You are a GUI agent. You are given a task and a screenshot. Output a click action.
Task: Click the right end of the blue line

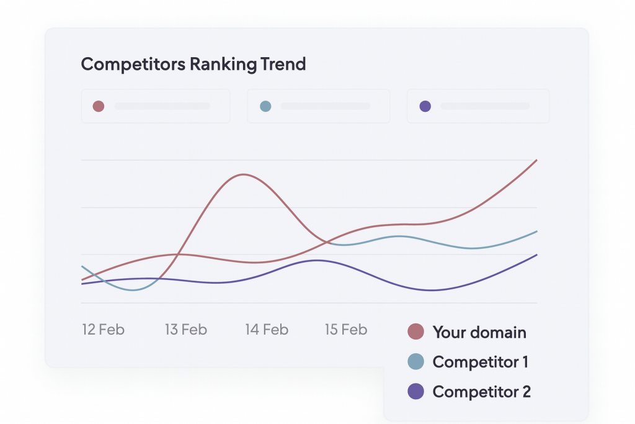536,232
